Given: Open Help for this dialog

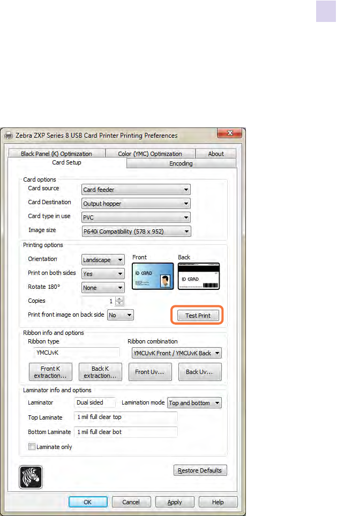Looking at the screenshot, I should tap(218, 502).
